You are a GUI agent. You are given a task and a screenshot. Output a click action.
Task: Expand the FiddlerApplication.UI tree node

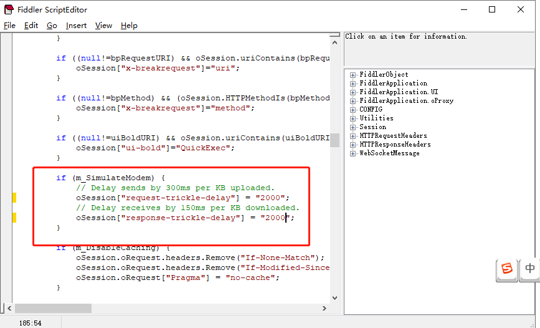pyautogui.click(x=353, y=92)
